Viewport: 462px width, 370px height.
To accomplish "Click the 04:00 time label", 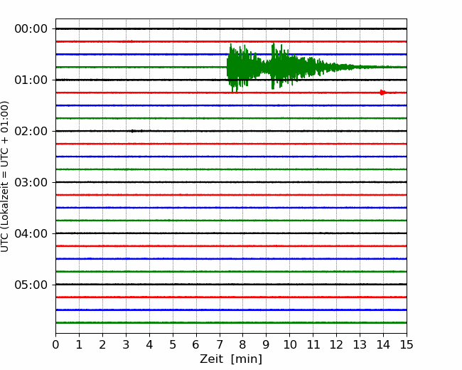I will click(31, 233).
